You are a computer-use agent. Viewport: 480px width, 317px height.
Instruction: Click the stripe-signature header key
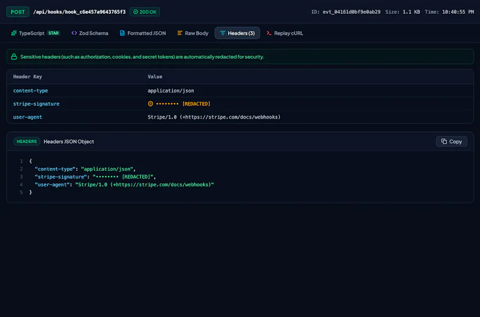pyautogui.click(x=36, y=104)
